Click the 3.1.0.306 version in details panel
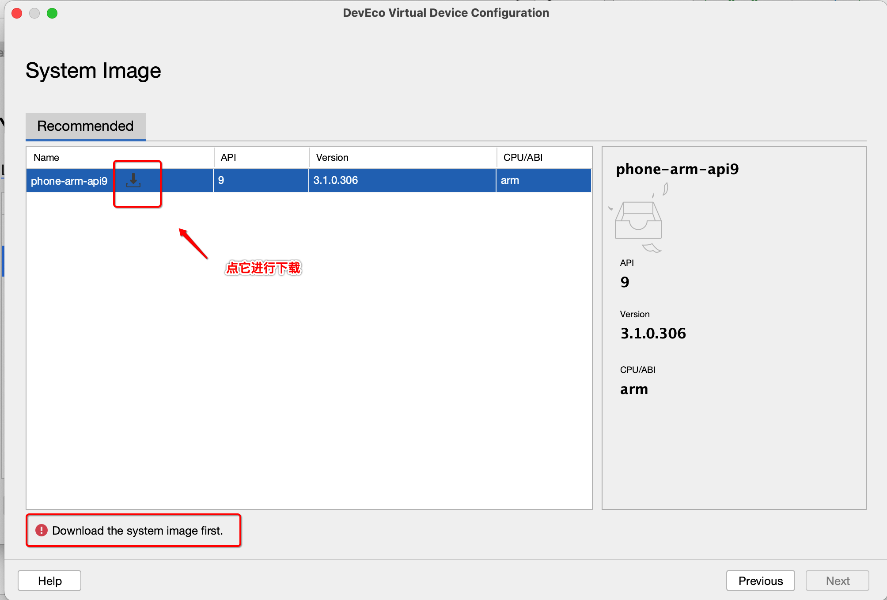The image size is (887, 600). tap(653, 333)
